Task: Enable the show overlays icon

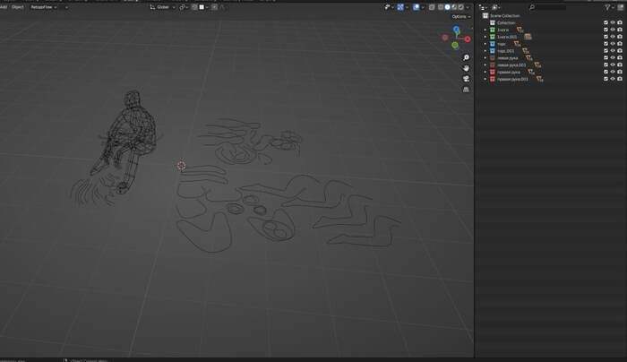Action: pyautogui.click(x=417, y=7)
